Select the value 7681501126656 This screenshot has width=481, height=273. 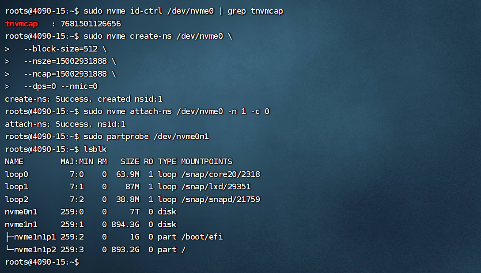[91, 23]
